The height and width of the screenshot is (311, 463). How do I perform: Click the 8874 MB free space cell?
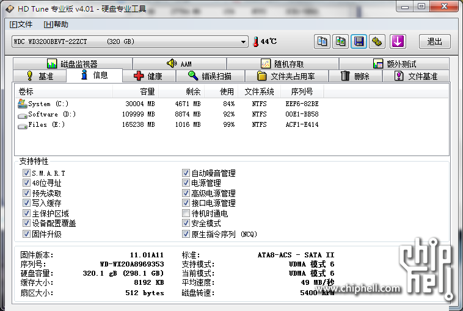[x=188, y=115]
